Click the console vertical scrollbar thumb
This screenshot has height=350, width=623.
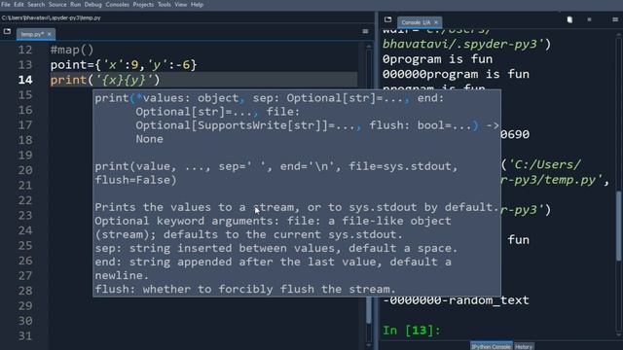tap(618, 227)
